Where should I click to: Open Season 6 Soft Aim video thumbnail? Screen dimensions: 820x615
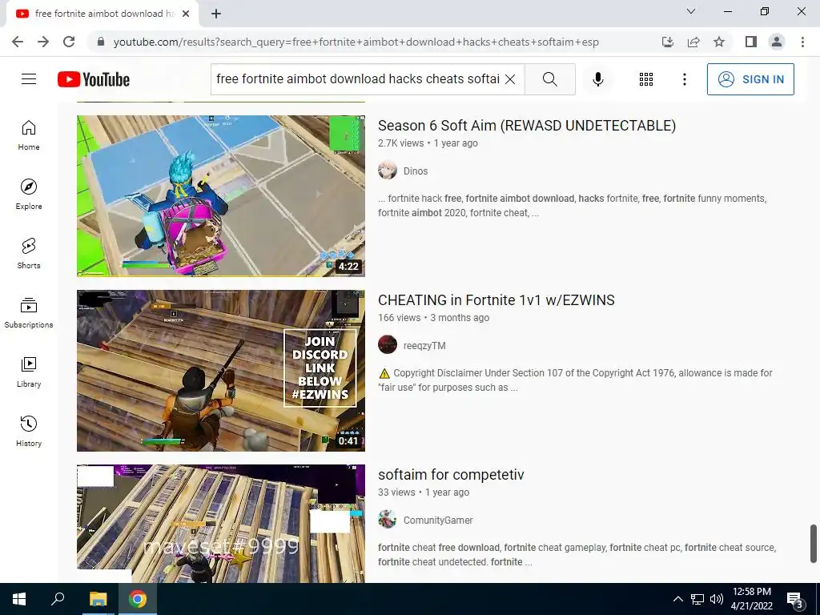coord(221,195)
